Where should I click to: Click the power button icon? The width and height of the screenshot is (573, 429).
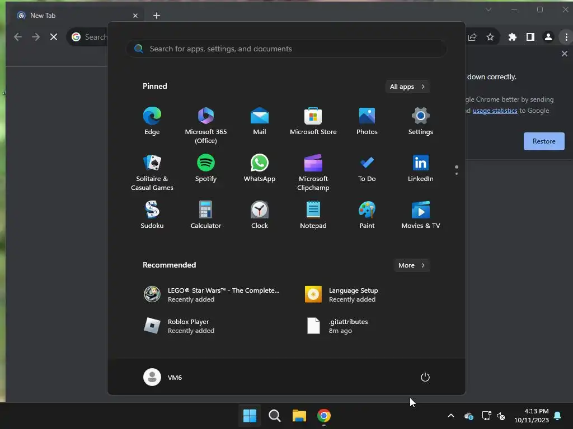(425, 377)
